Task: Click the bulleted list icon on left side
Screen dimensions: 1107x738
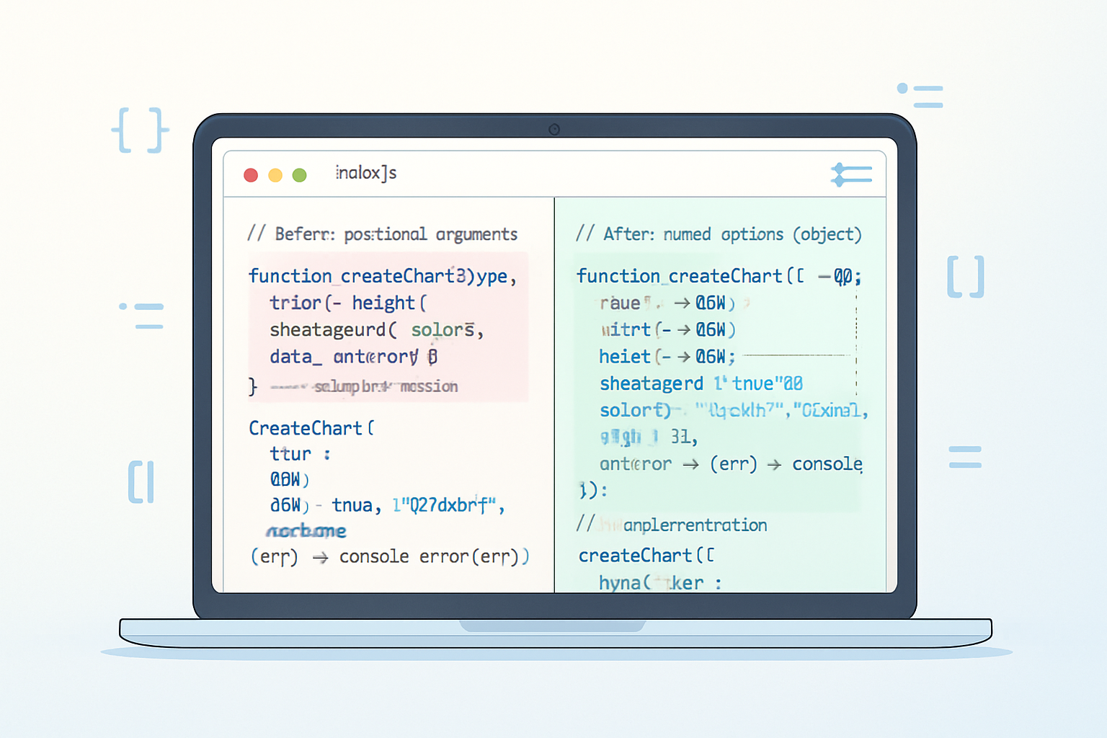Action: (x=142, y=316)
